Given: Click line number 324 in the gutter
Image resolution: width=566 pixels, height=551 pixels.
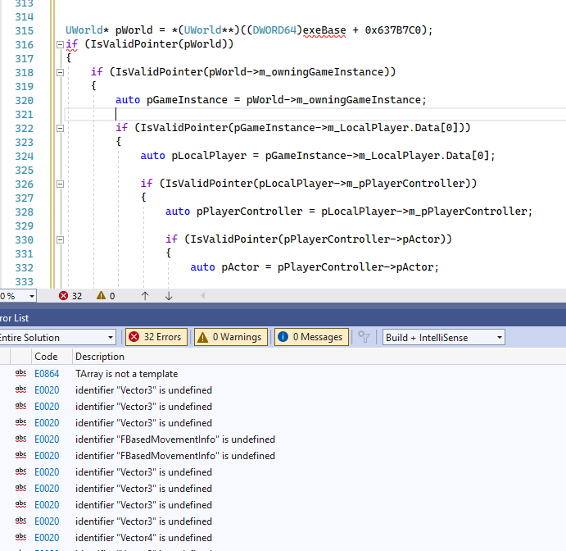Looking at the screenshot, I should 25,156.
